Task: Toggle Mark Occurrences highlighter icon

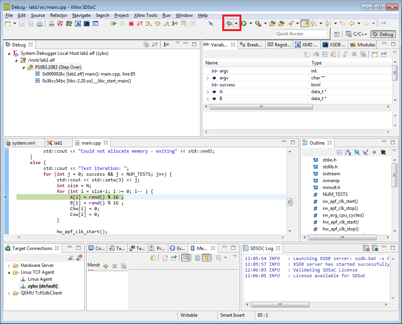Action: tap(305, 24)
